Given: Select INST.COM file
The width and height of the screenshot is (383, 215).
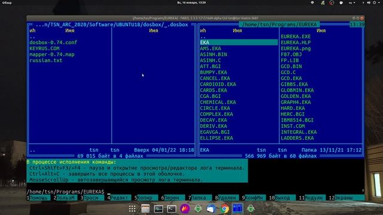Looking at the screenshot, I should [293, 126].
